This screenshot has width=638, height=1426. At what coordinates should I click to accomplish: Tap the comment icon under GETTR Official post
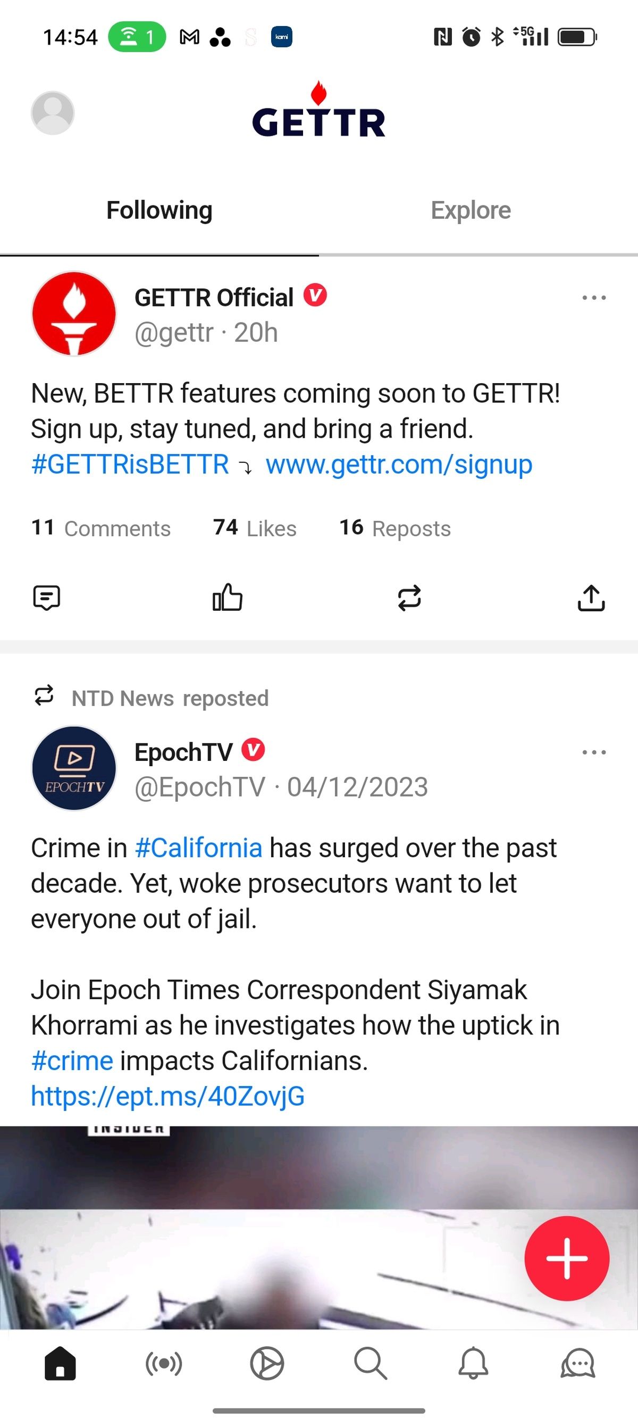[x=46, y=598]
